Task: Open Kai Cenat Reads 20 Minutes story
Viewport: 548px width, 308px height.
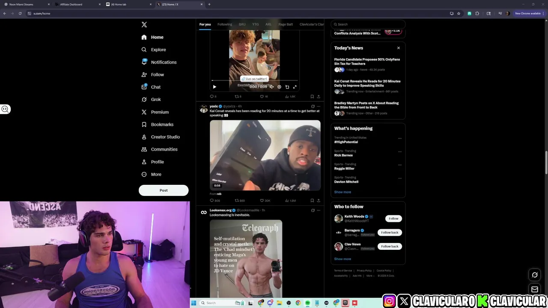Action: [368, 86]
